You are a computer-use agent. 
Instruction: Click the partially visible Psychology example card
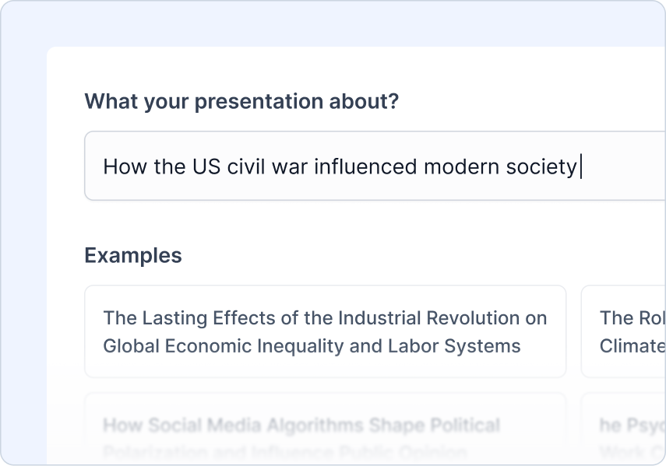(623, 426)
